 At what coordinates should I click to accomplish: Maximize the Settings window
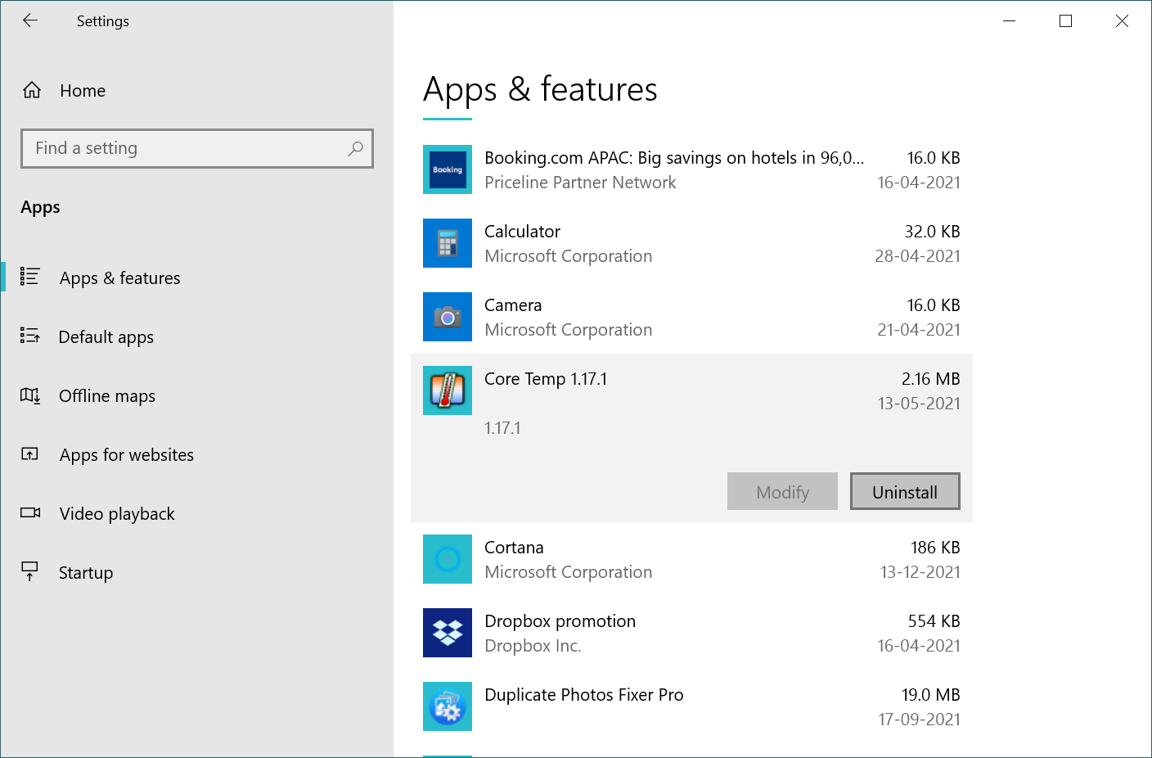click(x=1065, y=21)
